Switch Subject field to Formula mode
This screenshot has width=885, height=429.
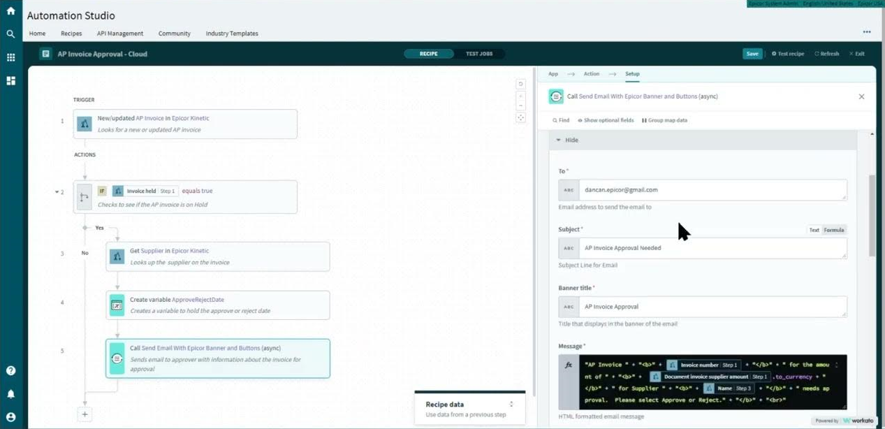(833, 230)
